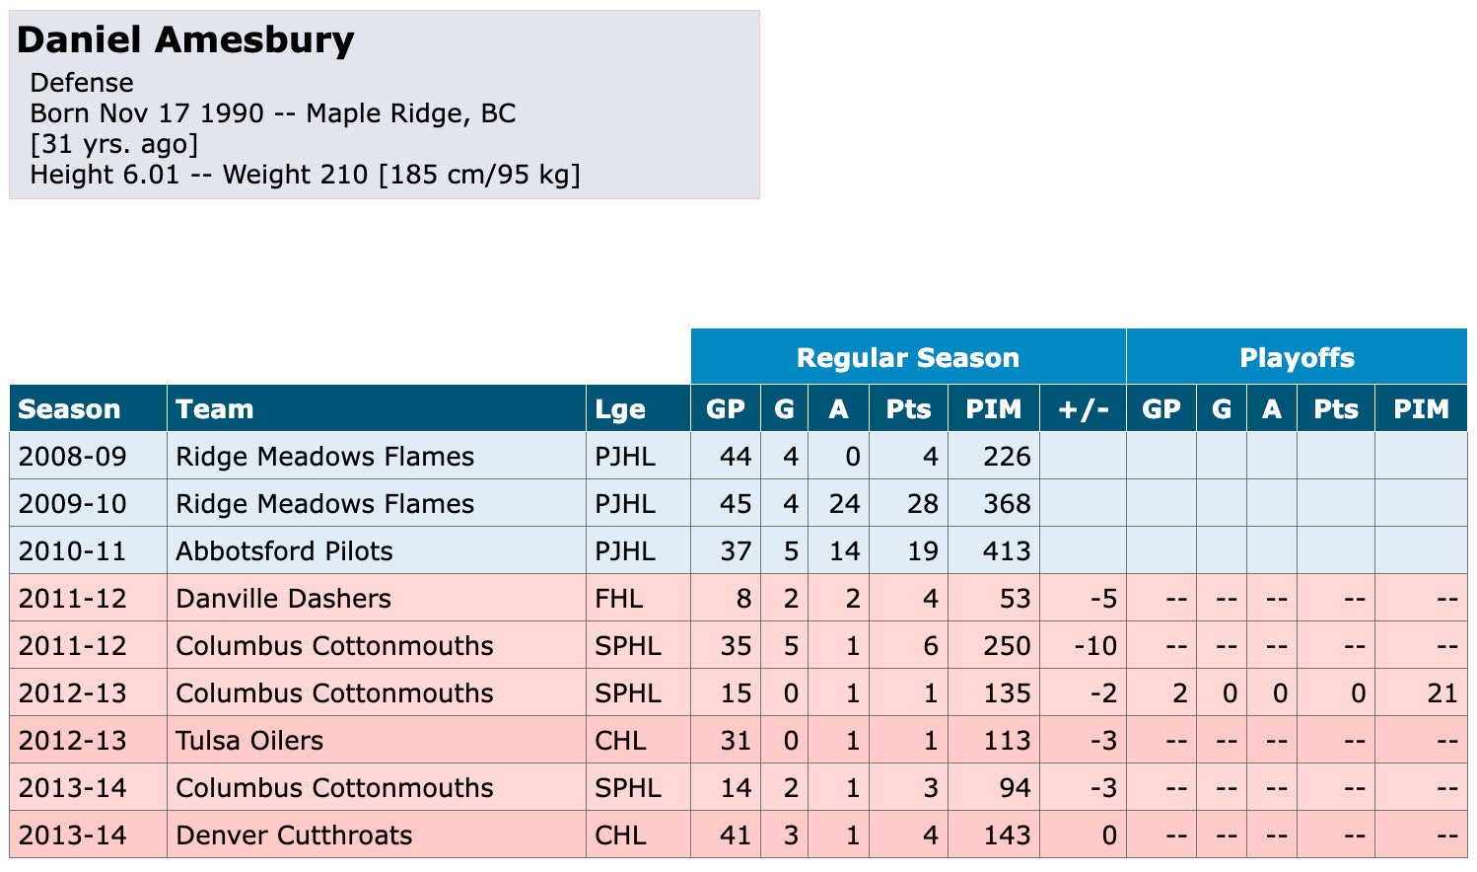Click the Season column header

pos(69,408)
